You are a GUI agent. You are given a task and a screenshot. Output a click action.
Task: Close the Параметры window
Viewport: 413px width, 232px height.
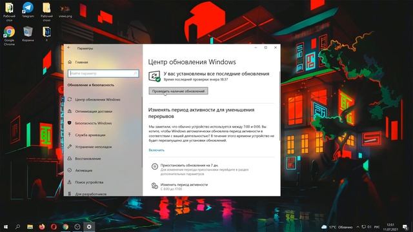tap(276, 48)
